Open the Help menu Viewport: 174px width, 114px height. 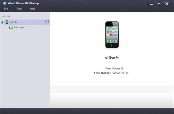tap(32, 9)
